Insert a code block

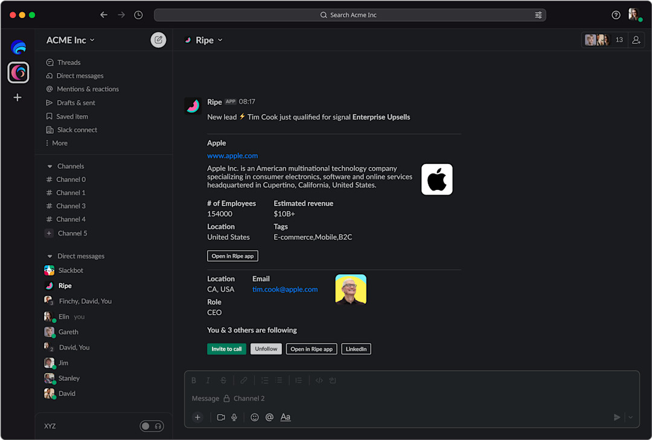coord(333,380)
